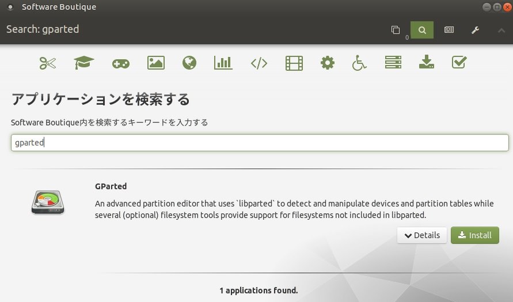Viewport: 513px width, 302px height.
Task: Click the '1 applications found.' text
Action: (259, 290)
